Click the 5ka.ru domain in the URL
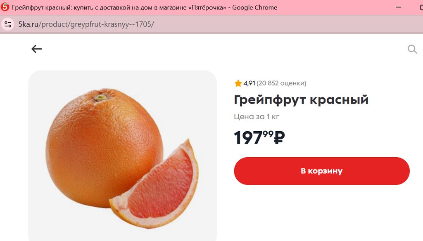This screenshot has height=241, width=423. pos(29,24)
